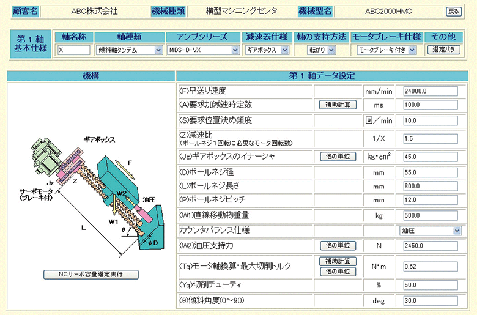Click the 軸名称 input field
Image resolution: width=477 pixels, height=315 pixels.
coord(73,50)
